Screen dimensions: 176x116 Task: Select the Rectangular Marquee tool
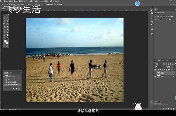coord(7,18)
